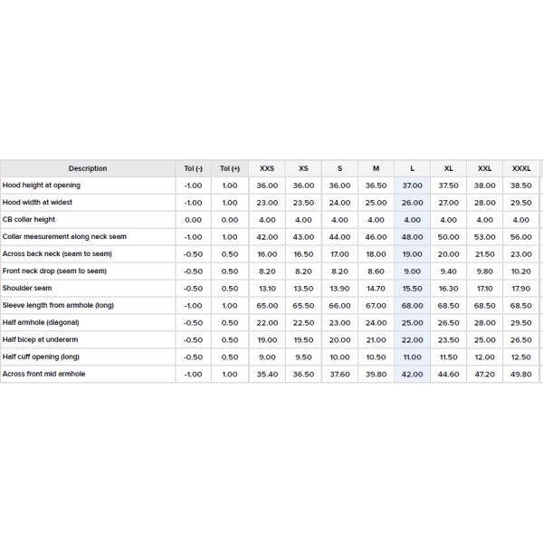Click the Hood height at opening row label
The image size is (543, 543).
point(41,186)
